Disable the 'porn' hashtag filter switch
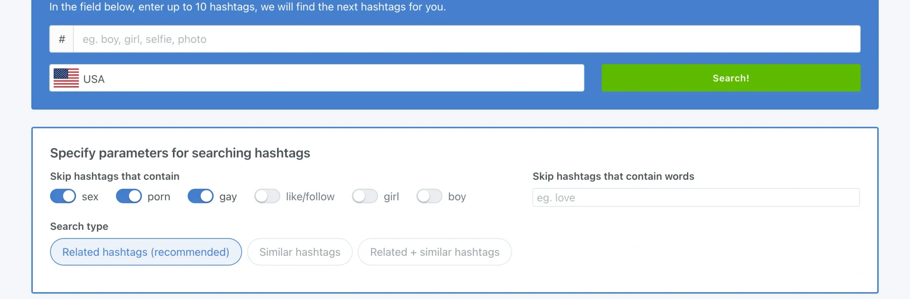Viewport: 910px width, 299px height. pos(128,196)
